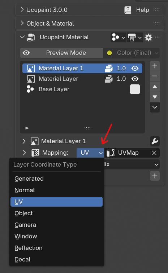Click eye icon in Preview Mode button
Image resolution: width=168 pixels, height=273 pixels.
pos(26,53)
